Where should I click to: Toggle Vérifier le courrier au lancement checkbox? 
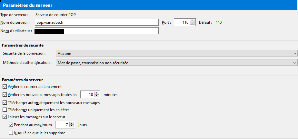coord(5,87)
